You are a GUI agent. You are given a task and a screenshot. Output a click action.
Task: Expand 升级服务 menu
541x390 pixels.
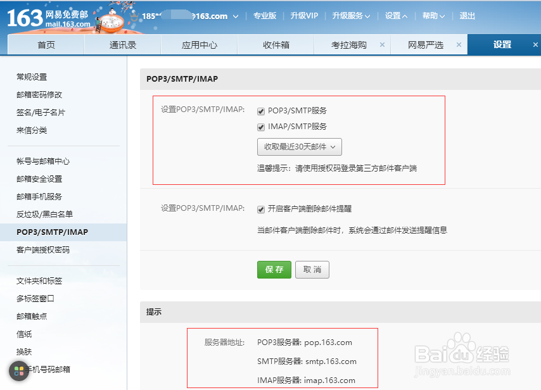[351, 16]
